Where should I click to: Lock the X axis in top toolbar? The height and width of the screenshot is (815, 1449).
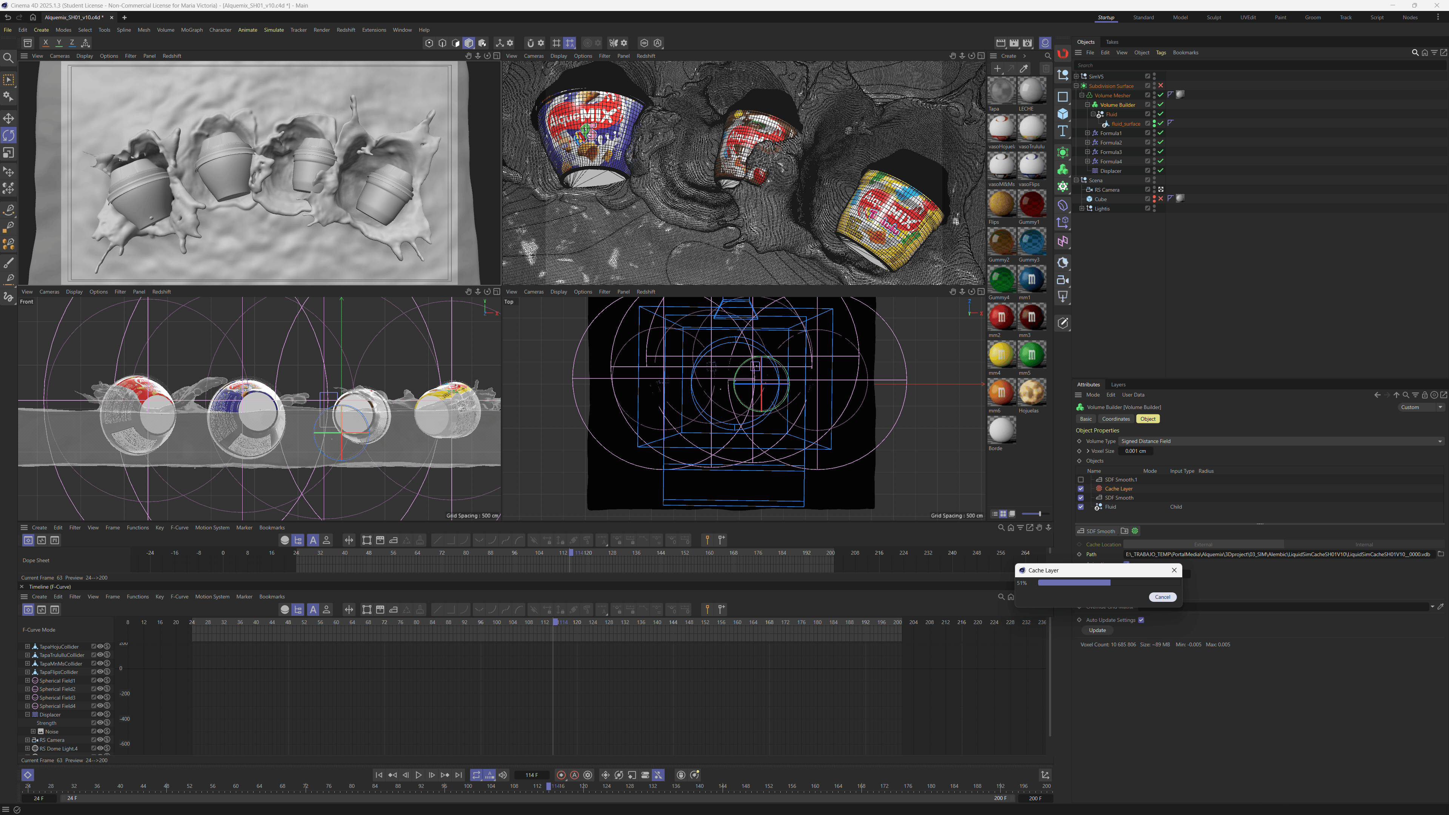point(46,43)
